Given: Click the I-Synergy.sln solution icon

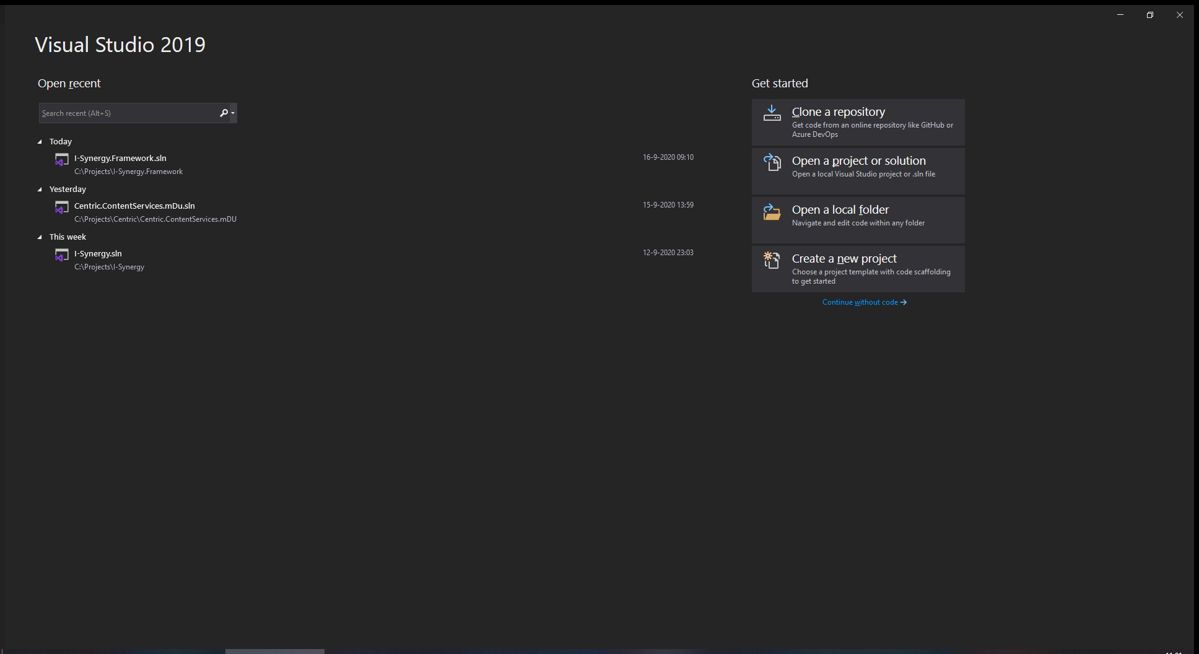Looking at the screenshot, I should [61, 255].
